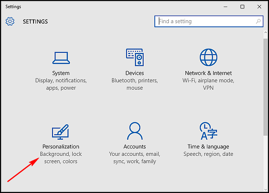Image resolution: width=269 pixels, height=193 pixels.
Task: Minimize the Settings window
Action: pyautogui.click(x=226, y=7)
